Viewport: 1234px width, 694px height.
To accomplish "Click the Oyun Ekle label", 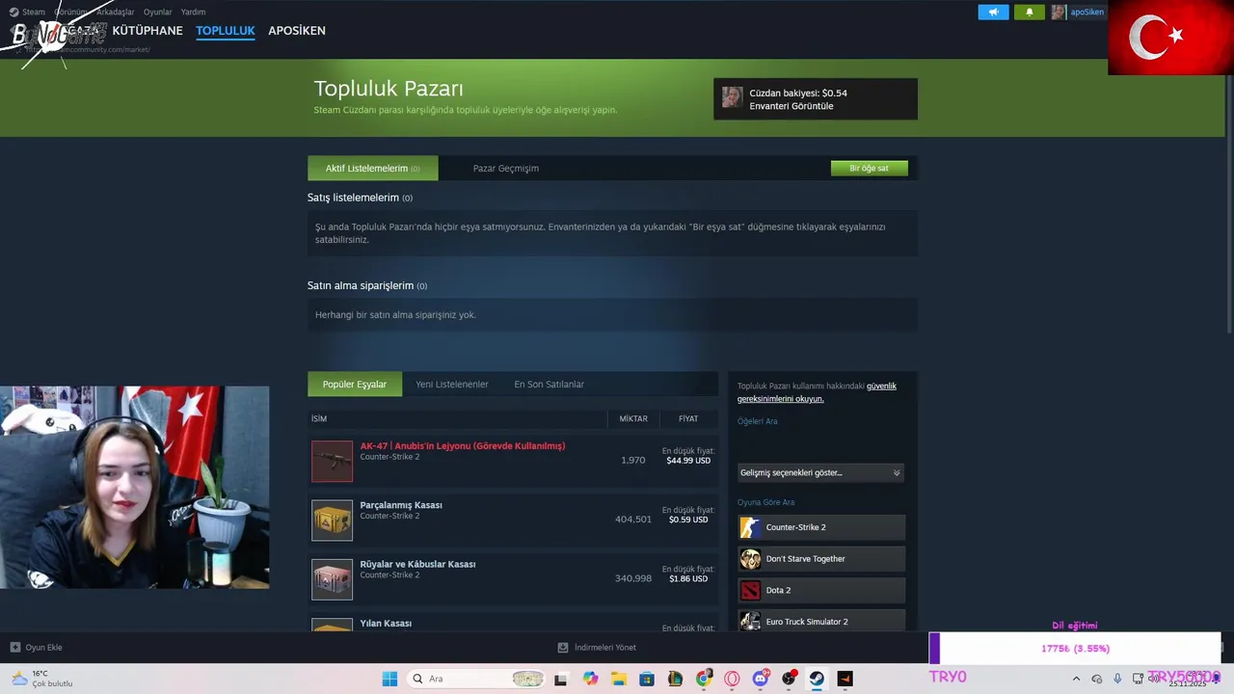I will (x=44, y=648).
